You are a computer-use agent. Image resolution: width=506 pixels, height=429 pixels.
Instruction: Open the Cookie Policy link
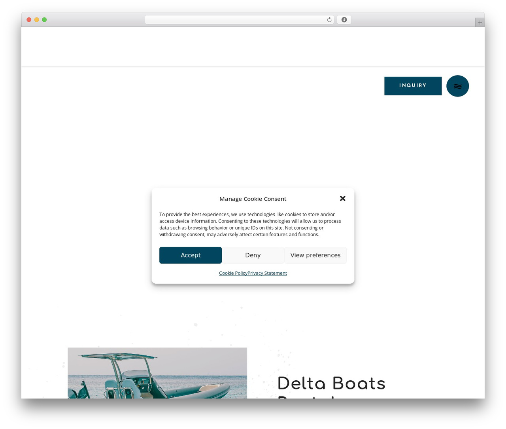pos(233,273)
